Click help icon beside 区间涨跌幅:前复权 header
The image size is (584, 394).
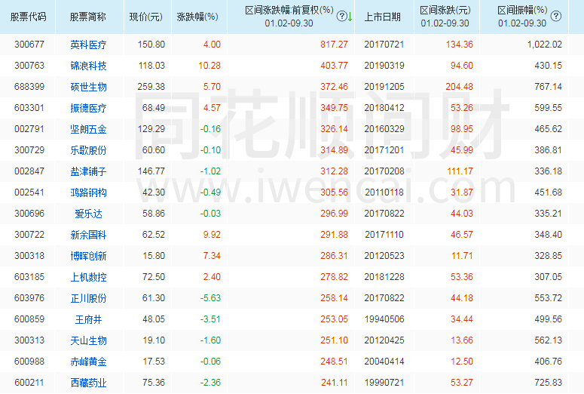click(x=341, y=16)
